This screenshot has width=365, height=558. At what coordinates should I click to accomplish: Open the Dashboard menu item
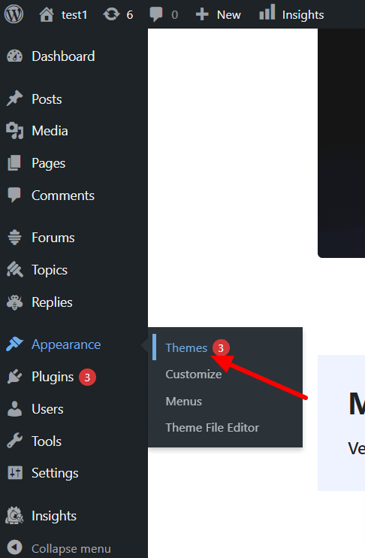pos(63,56)
